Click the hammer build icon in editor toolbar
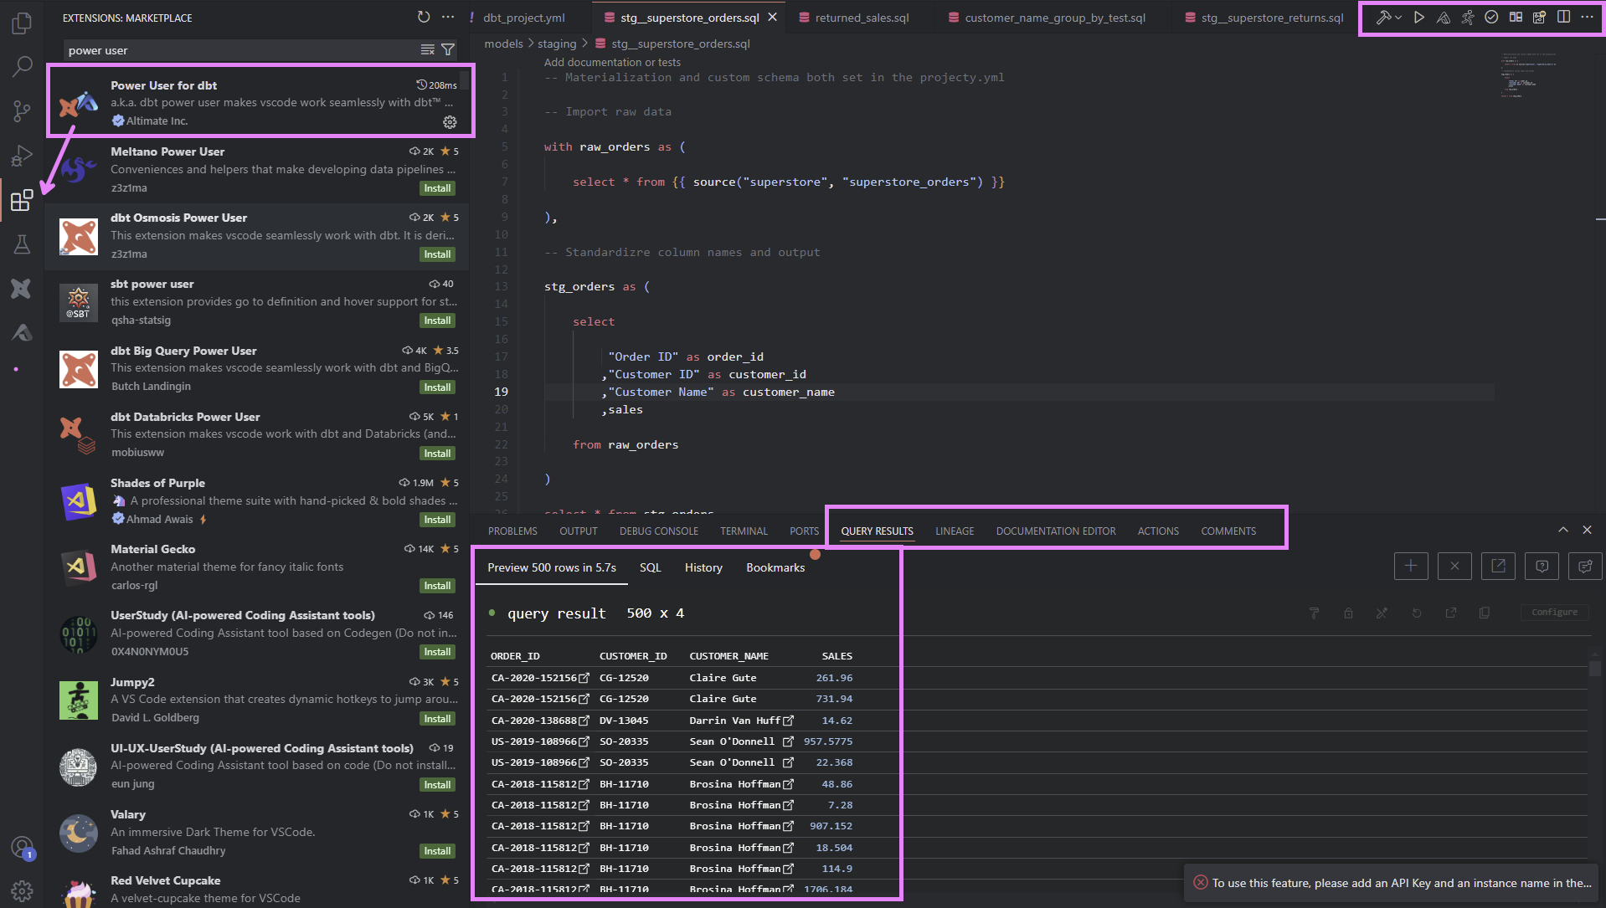Screen dimensions: 1606x908 coord(1382,17)
